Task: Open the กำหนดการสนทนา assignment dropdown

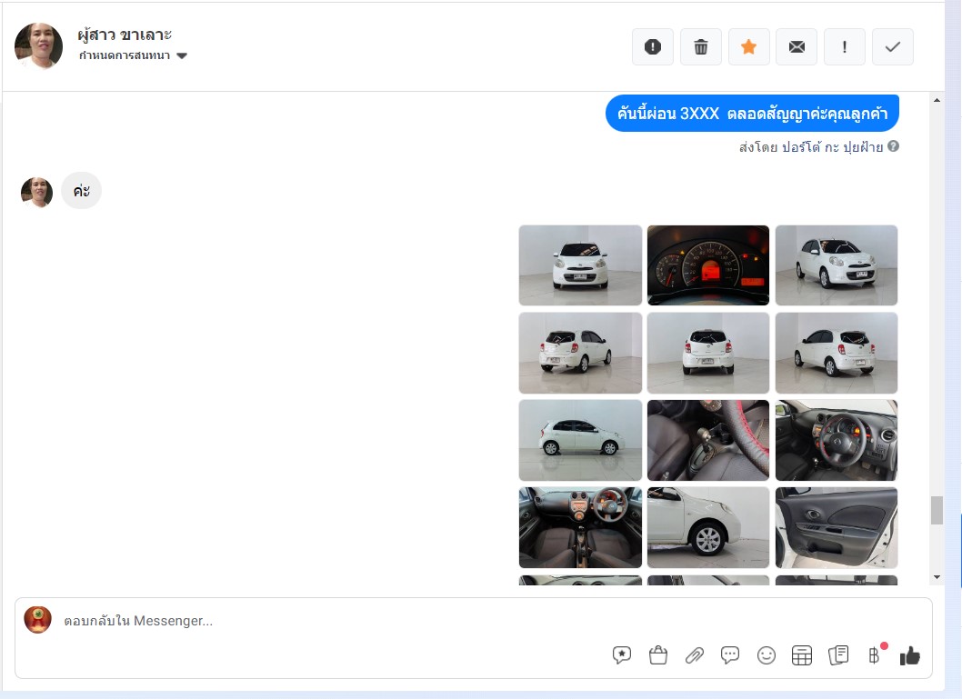Action: tap(133, 55)
